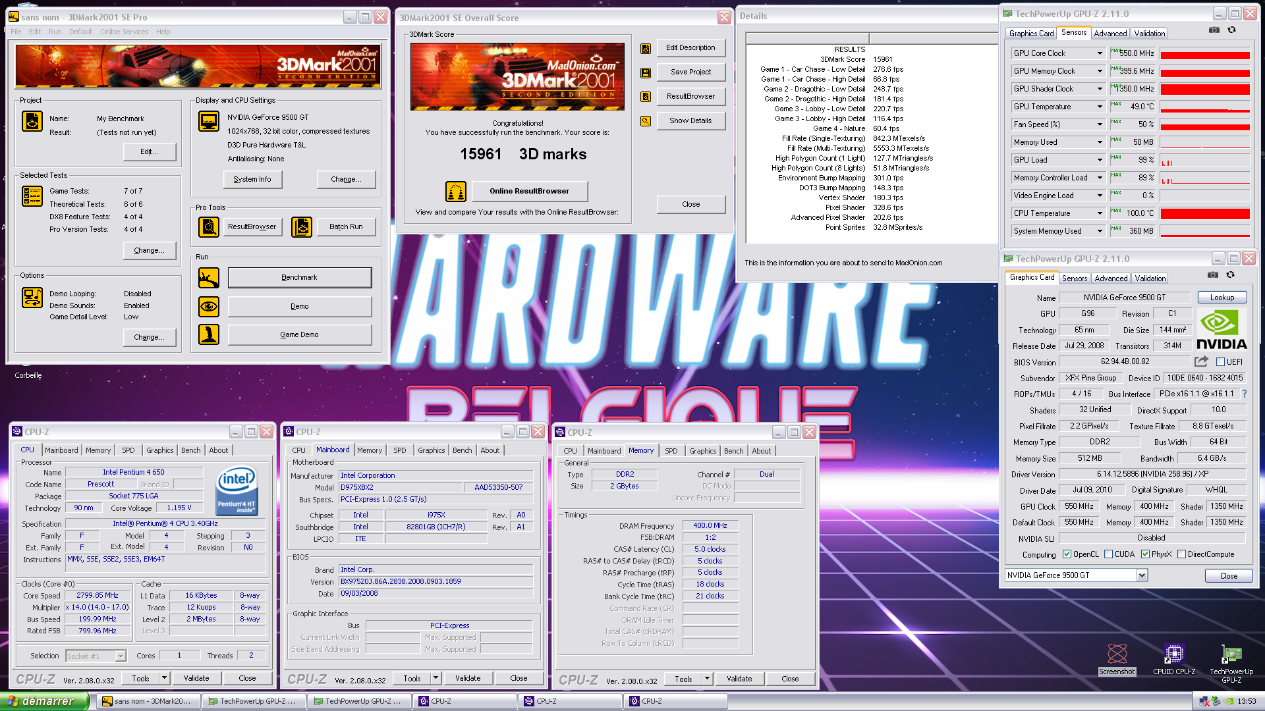The height and width of the screenshot is (711, 1265).
Task: Open the NVIDIA GeForce 9500 GT device dropdown
Action: pos(1142,575)
